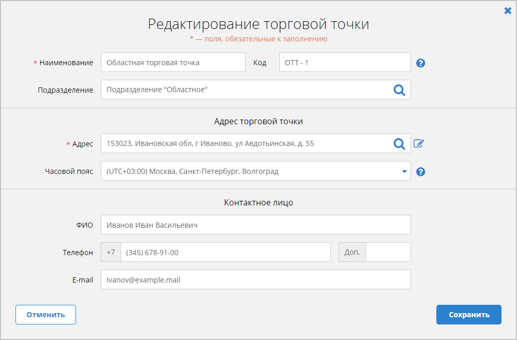The height and width of the screenshot is (340, 517).
Task: Click the Наименование input field
Action: pos(173,62)
